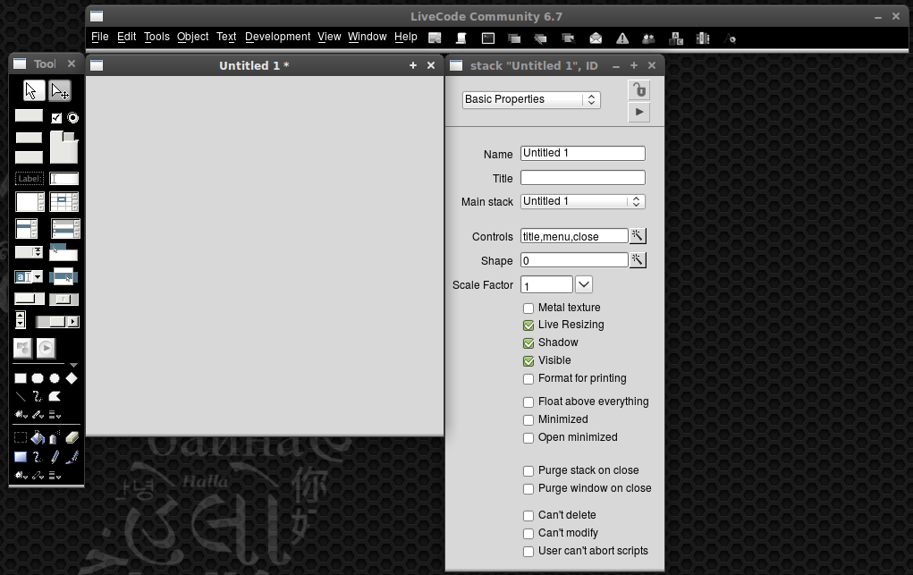Image resolution: width=913 pixels, height=575 pixels.
Task: Select the Edit pointer tool
Action: pos(60,90)
